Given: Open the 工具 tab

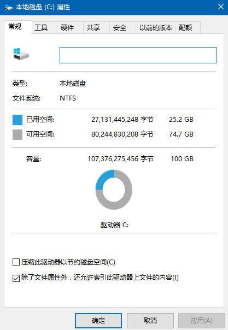Looking at the screenshot, I should [44, 27].
